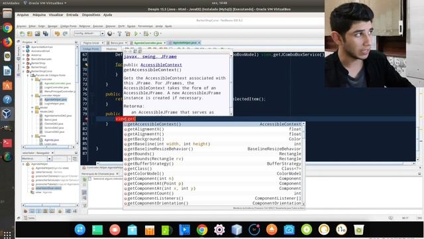This screenshot has width=424, height=239.
Task: Open ClienteDAO.java in project tree
Action: click(54, 124)
